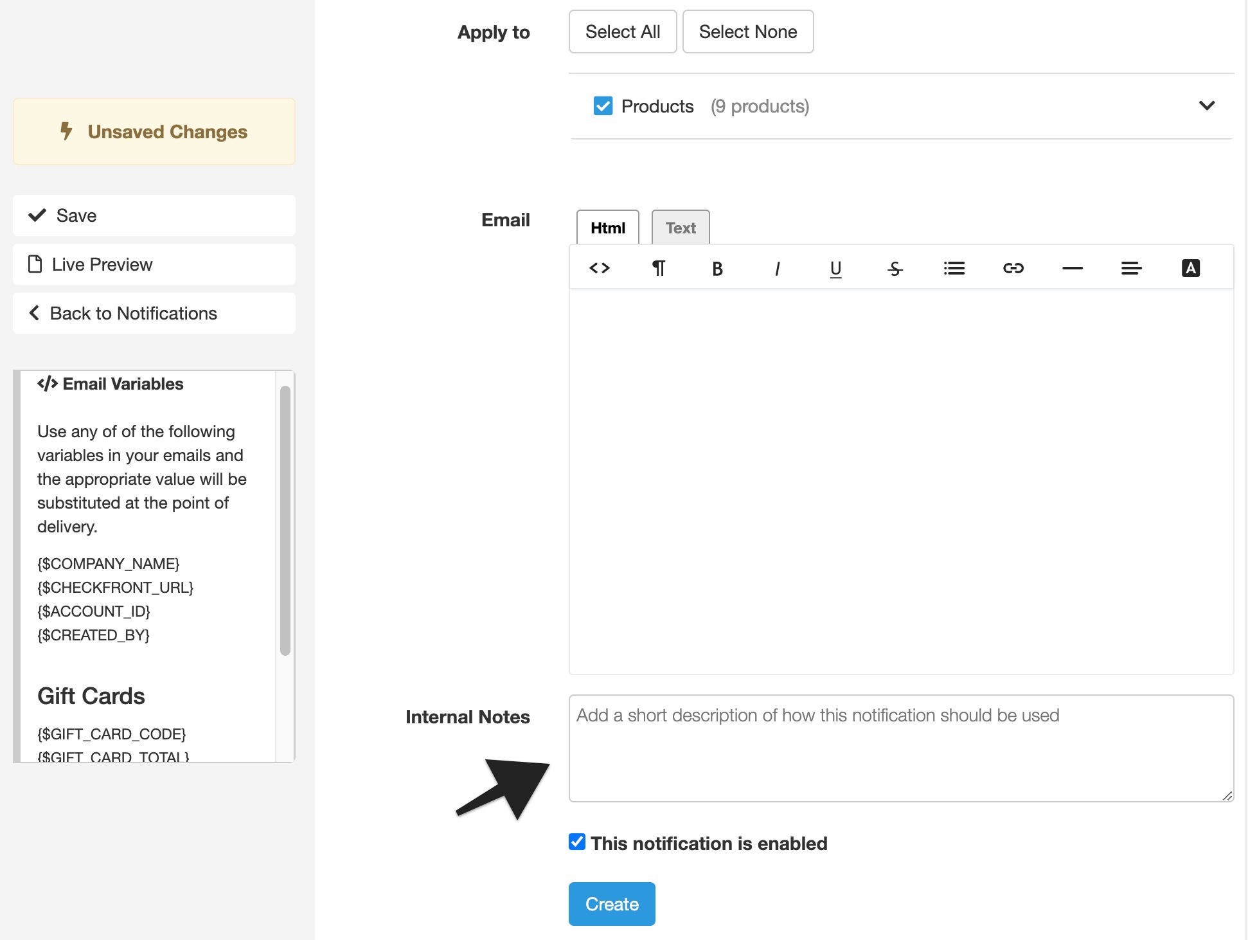Focus the Internal Notes text area
1248x940 pixels.
(x=901, y=748)
